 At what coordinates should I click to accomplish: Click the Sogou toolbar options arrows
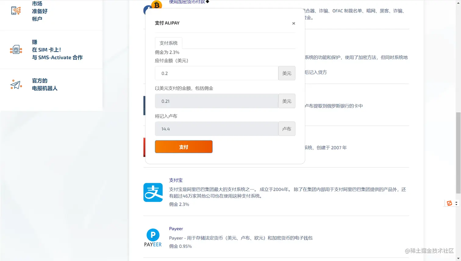(456, 203)
